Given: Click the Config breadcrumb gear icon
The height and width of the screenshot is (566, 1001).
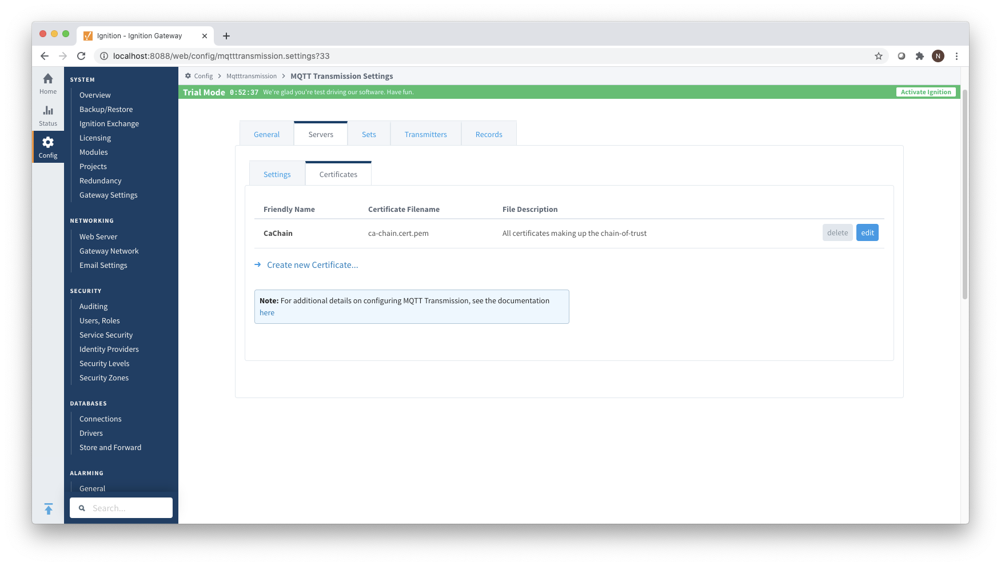Looking at the screenshot, I should click(x=188, y=76).
